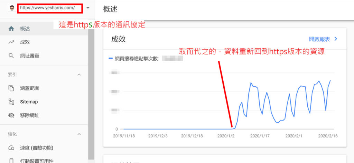
Task: Click the pages icon for 涵蓋範圍
Action: (x=11, y=88)
